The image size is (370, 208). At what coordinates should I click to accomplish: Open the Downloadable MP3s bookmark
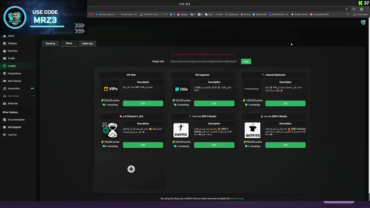pos(319,14)
